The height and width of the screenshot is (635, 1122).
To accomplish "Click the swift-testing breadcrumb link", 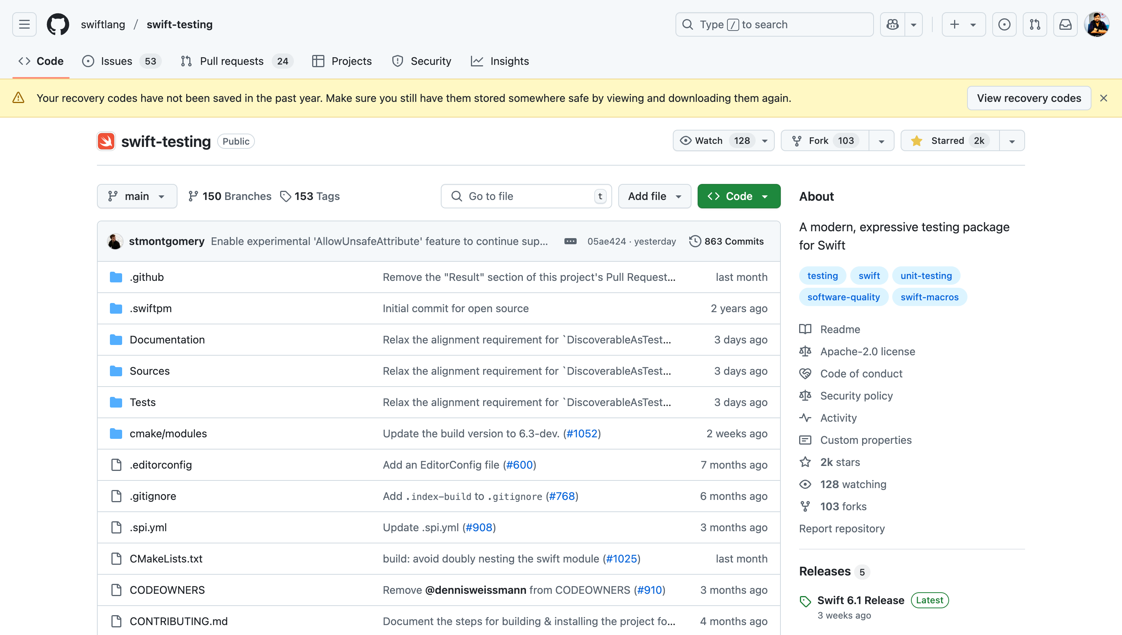I will 179,24.
